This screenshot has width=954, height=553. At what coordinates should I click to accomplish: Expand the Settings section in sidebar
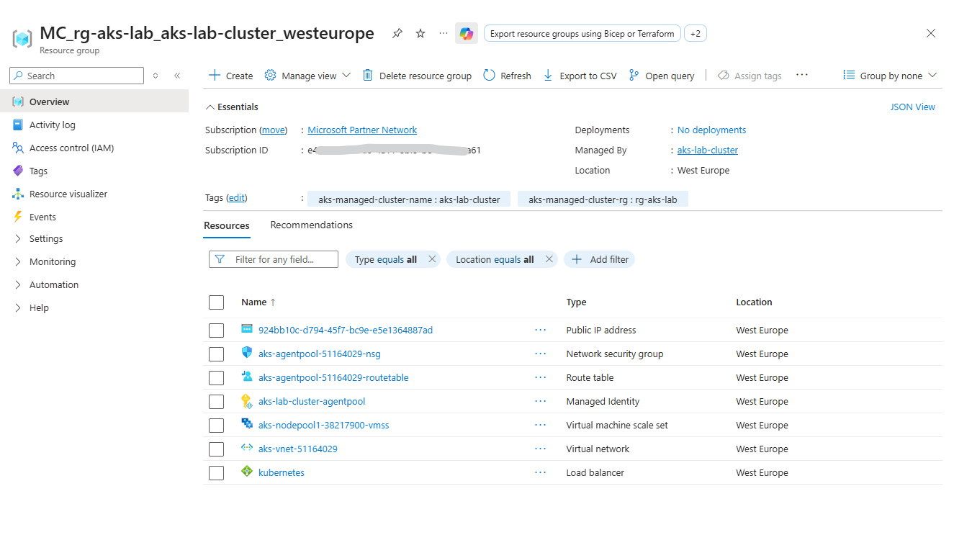tap(46, 238)
